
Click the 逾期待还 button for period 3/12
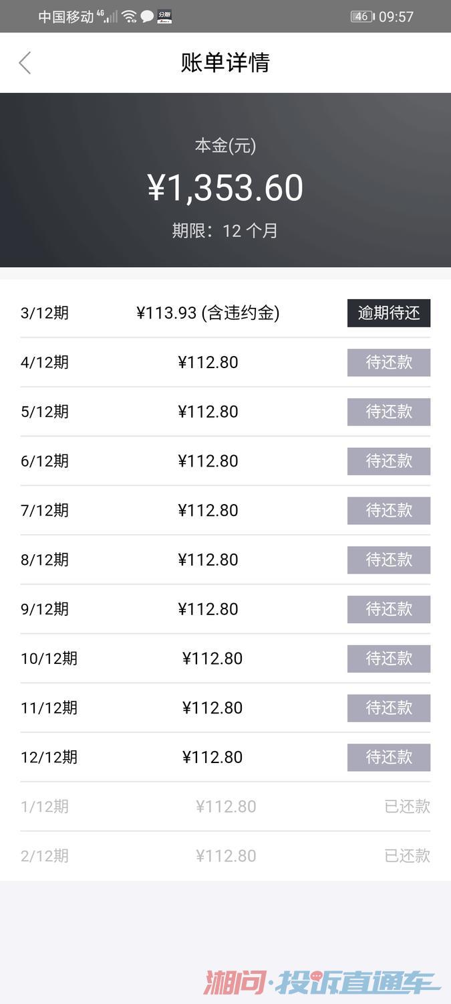click(388, 313)
